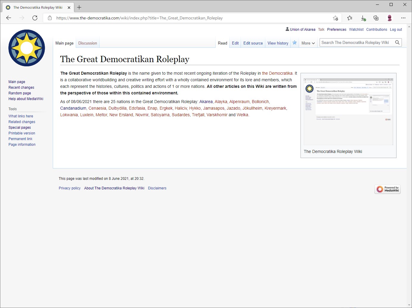
Task: Open a new browser tab
Action: coord(79,7)
